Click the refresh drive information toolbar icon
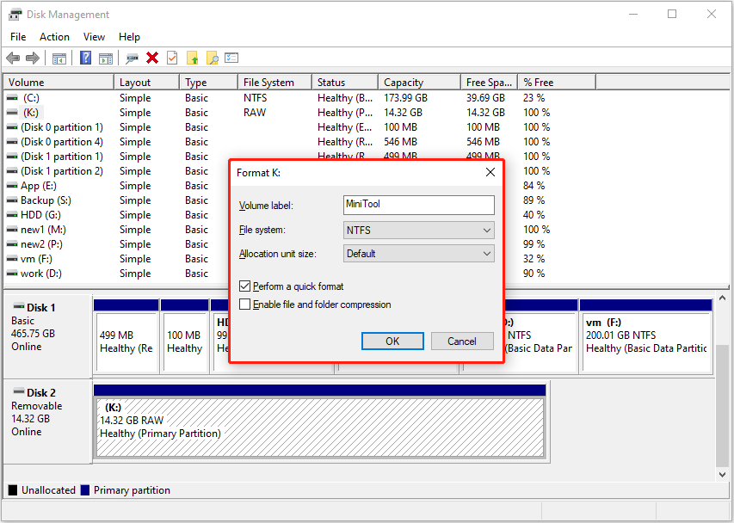 [x=131, y=58]
